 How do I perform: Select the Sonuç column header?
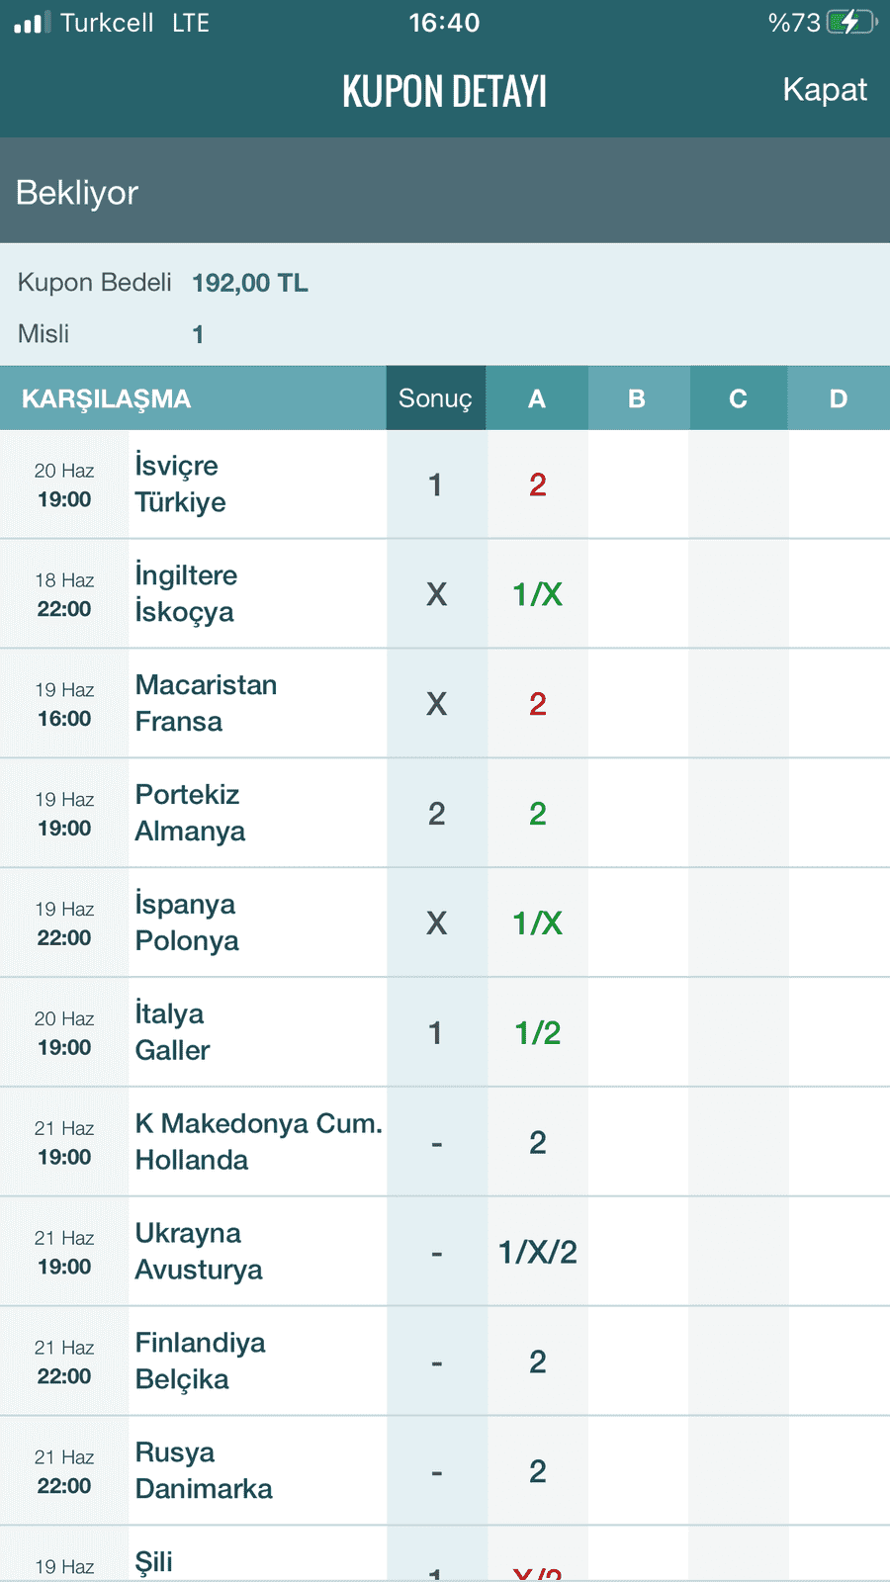436,398
